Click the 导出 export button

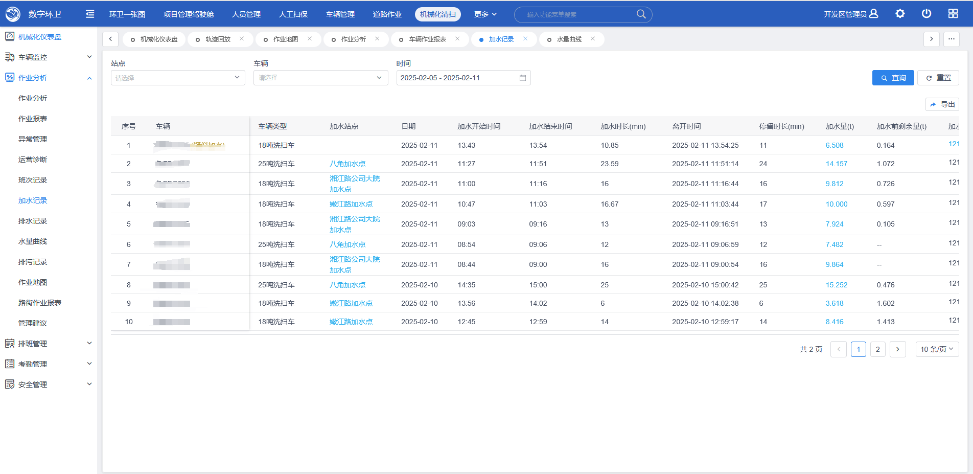point(942,104)
